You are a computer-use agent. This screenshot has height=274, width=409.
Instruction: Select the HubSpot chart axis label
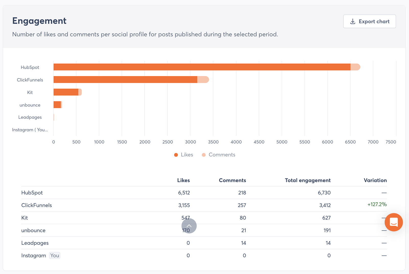coord(30,67)
